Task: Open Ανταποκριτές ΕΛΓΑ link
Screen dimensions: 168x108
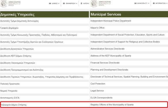Action: [x=10, y=98]
